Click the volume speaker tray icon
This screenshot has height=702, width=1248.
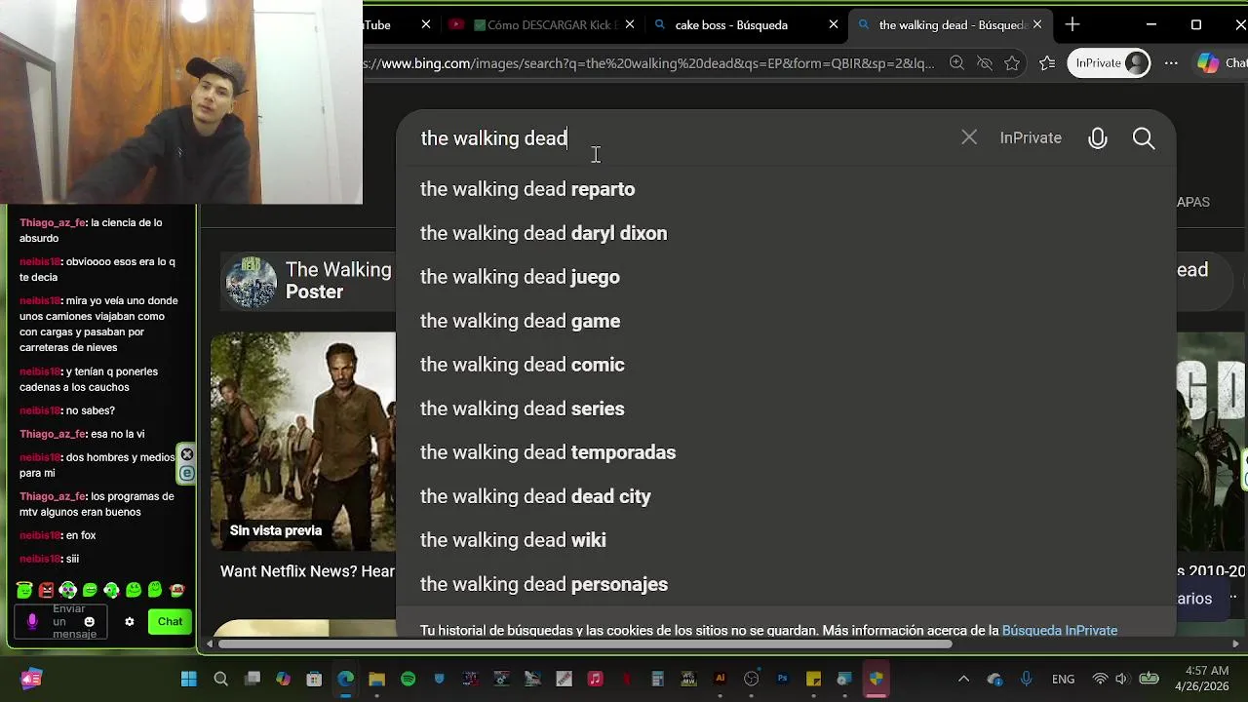coord(1121,679)
